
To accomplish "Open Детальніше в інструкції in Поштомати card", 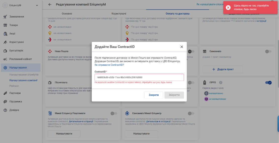I will 81,121.
